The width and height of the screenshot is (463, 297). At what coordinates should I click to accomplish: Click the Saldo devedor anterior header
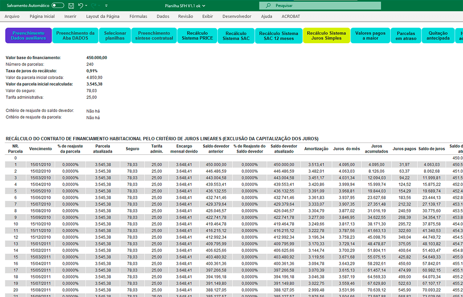coord(216,149)
